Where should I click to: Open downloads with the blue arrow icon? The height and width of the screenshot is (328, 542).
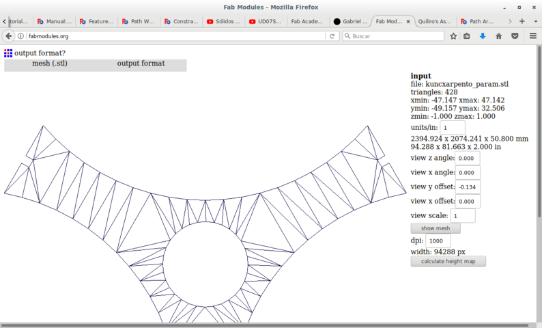(483, 36)
